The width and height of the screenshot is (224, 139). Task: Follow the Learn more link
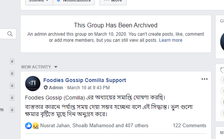point(171,40)
